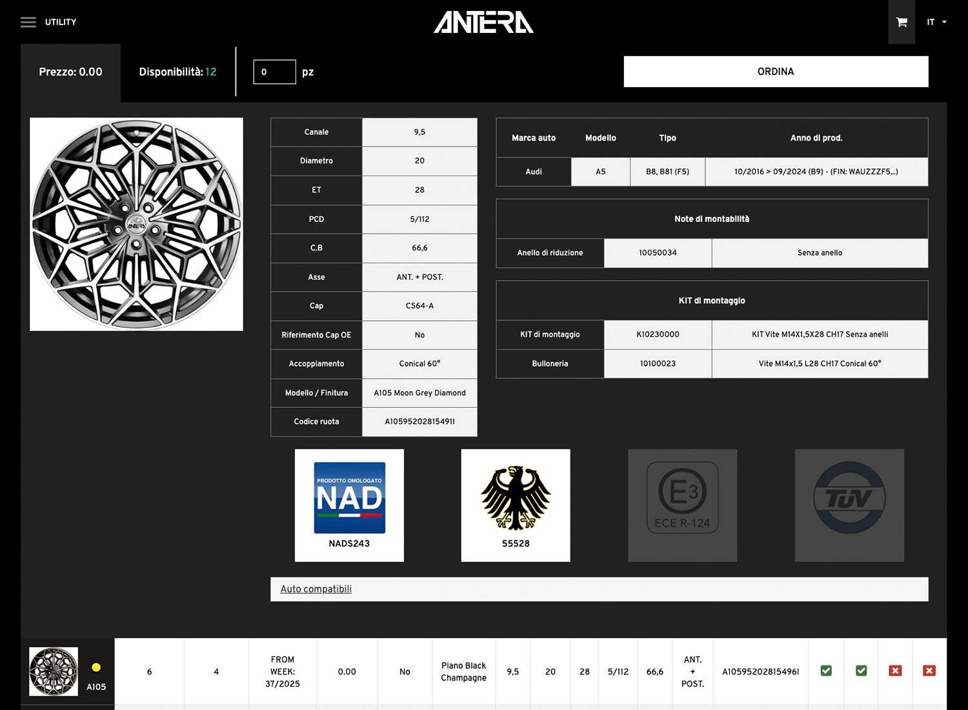Click the B8, B81 (F5) type cell
Viewport: 968px width, 710px height.
(x=668, y=172)
